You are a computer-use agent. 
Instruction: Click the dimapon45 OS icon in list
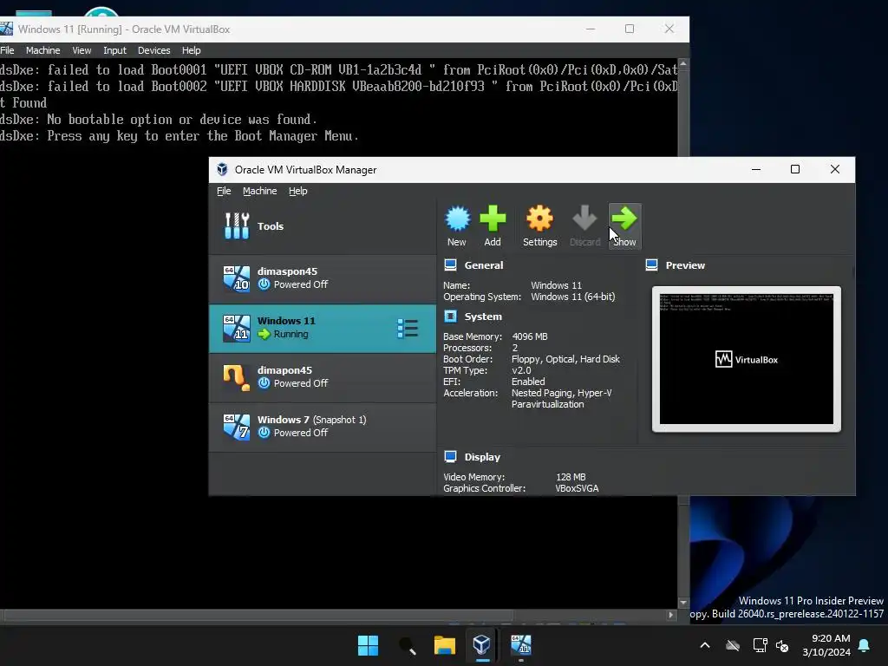pos(236,378)
